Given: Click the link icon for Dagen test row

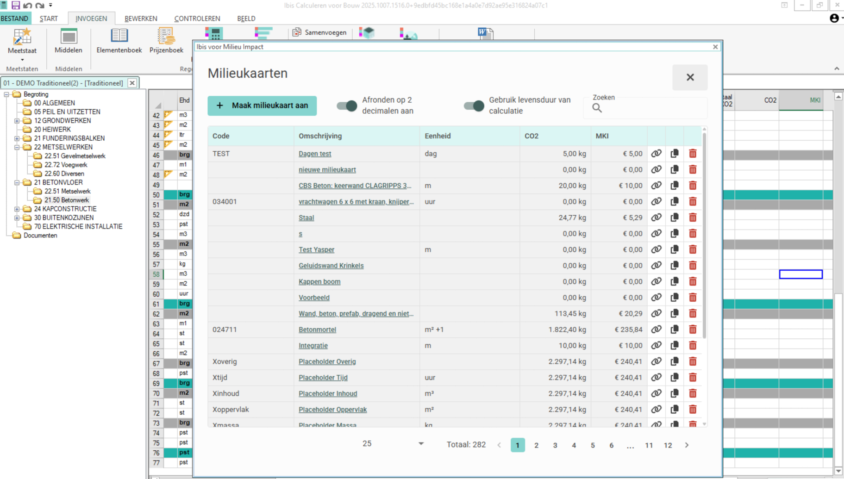Looking at the screenshot, I should pos(656,154).
